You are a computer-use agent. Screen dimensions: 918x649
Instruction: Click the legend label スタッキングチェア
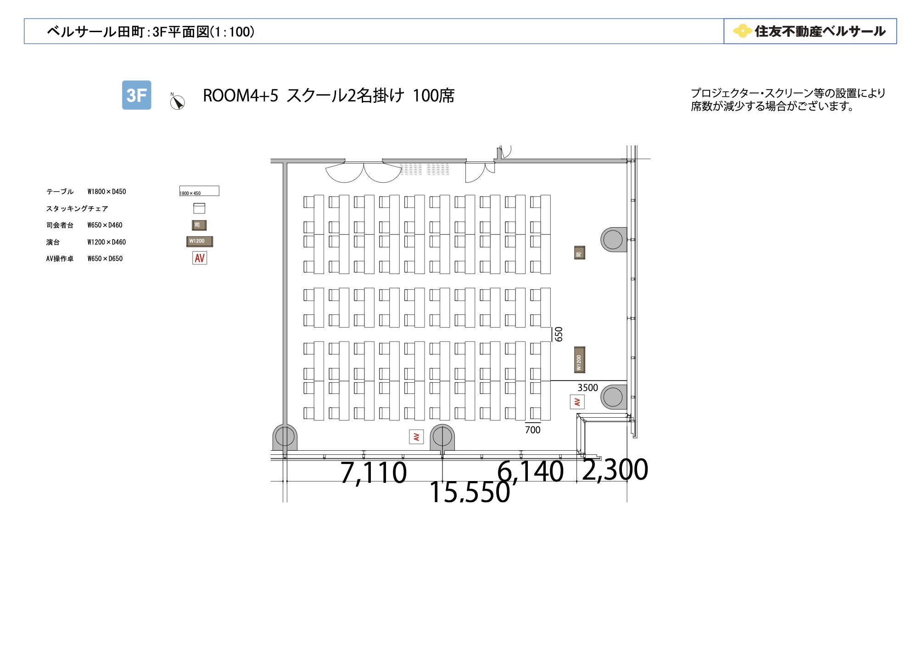tap(77, 208)
